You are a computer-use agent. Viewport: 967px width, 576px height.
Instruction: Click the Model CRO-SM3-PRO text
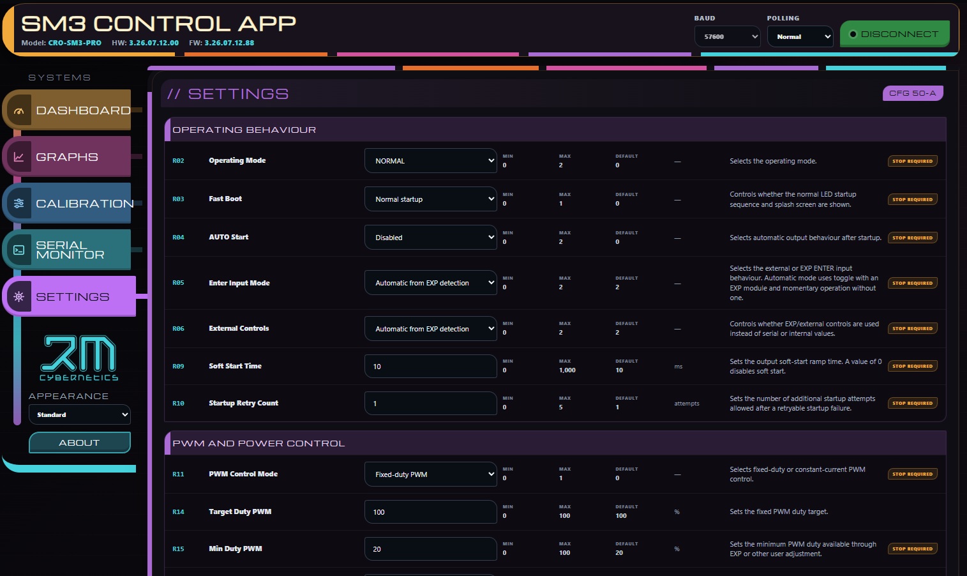(x=61, y=43)
